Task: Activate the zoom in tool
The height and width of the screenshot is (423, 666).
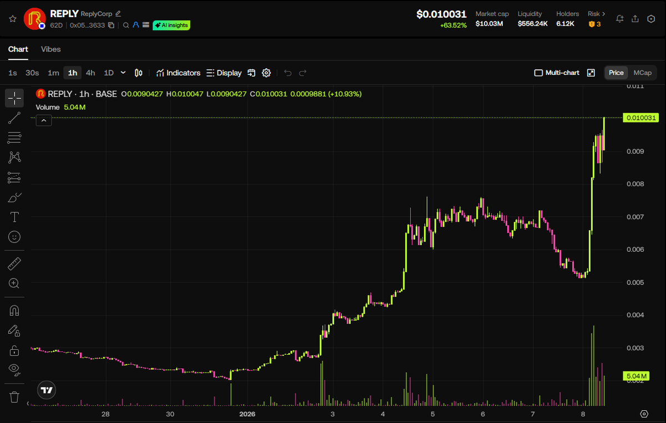Action: pyautogui.click(x=14, y=283)
